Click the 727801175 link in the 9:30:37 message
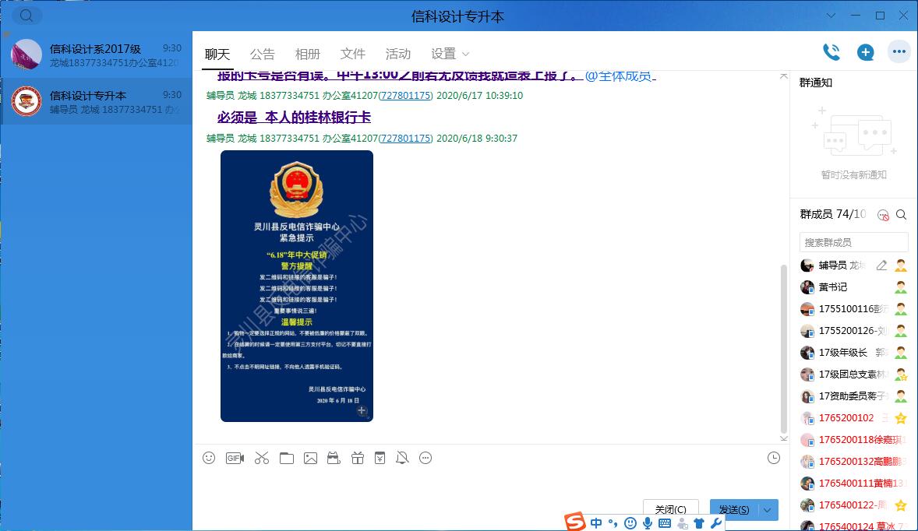This screenshot has width=918, height=531. click(x=406, y=138)
